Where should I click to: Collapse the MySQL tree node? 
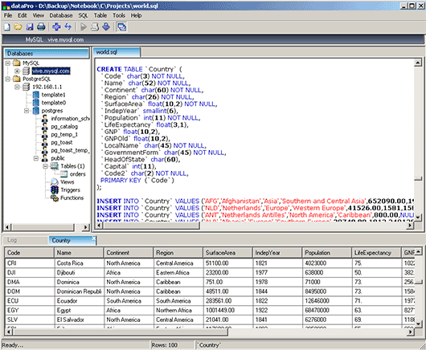tap(7, 63)
